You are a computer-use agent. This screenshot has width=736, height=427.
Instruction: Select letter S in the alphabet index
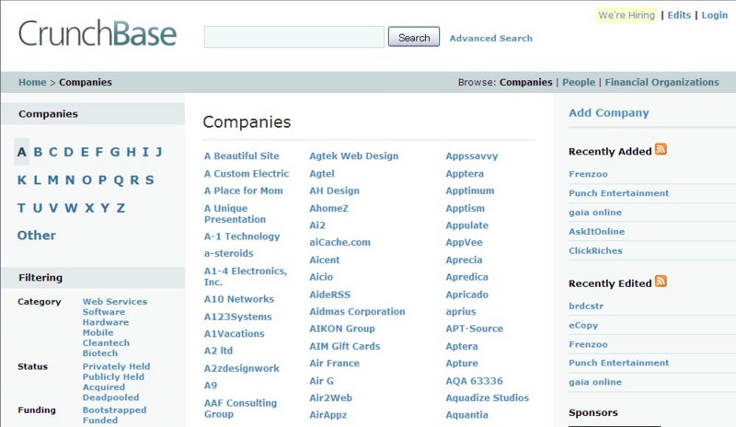(149, 180)
